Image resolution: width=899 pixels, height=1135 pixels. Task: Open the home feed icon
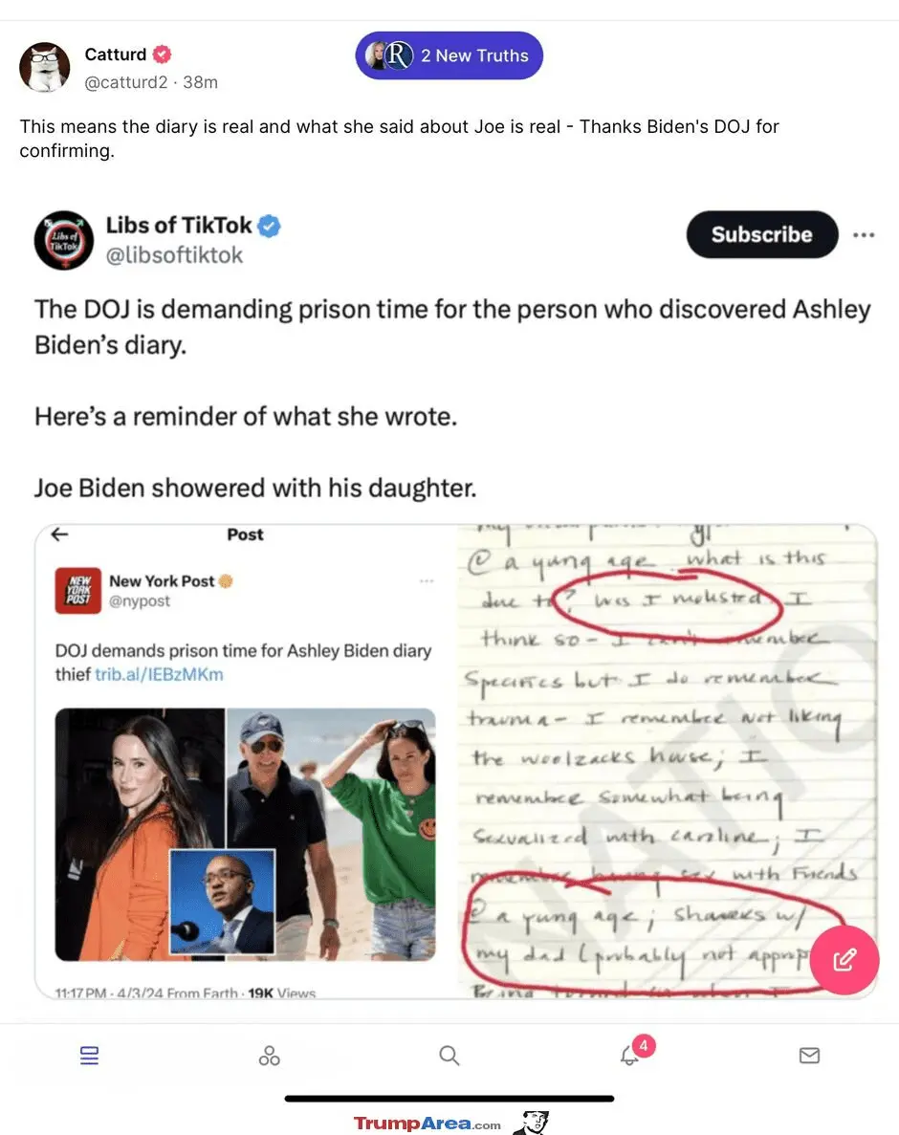(89, 1056)
